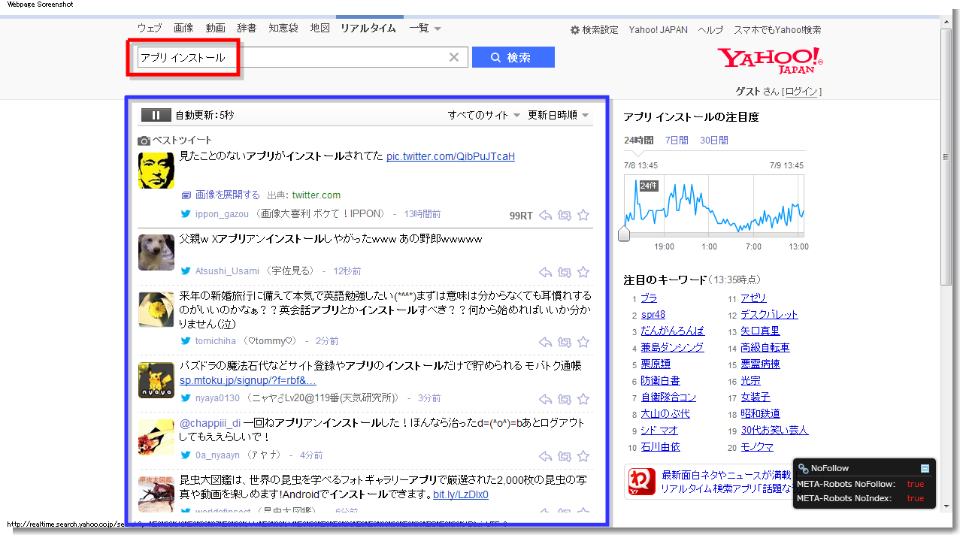Open keyword link モノクマ
The height and width of the screenshot is (535, 960).
pyautogui.click(x=757, y=446)
